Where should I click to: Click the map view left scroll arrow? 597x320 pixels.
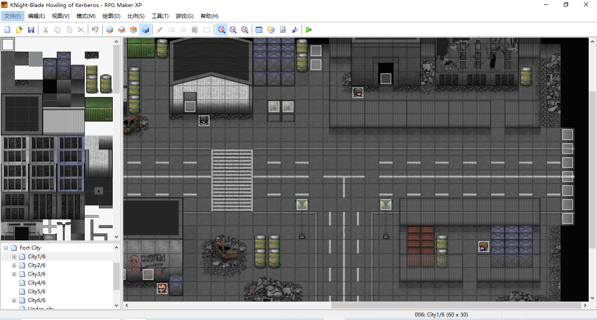point(127,306)
